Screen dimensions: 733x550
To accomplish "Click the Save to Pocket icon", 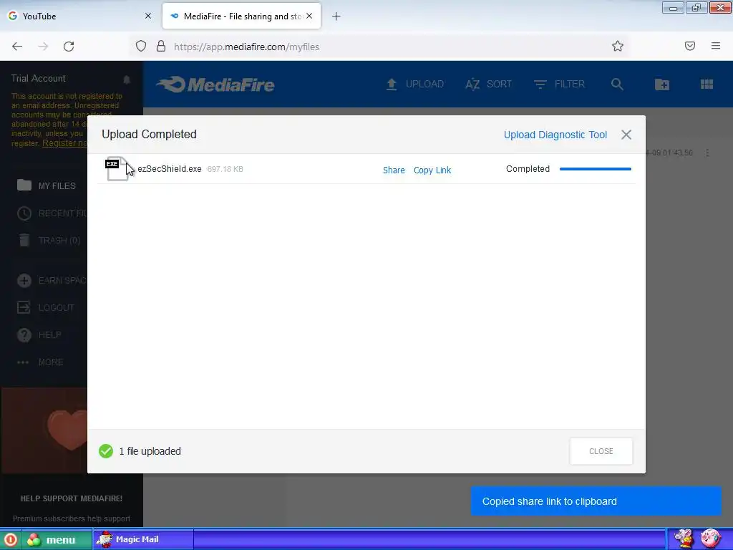I will pyautogui.click(x=690, y=46).
